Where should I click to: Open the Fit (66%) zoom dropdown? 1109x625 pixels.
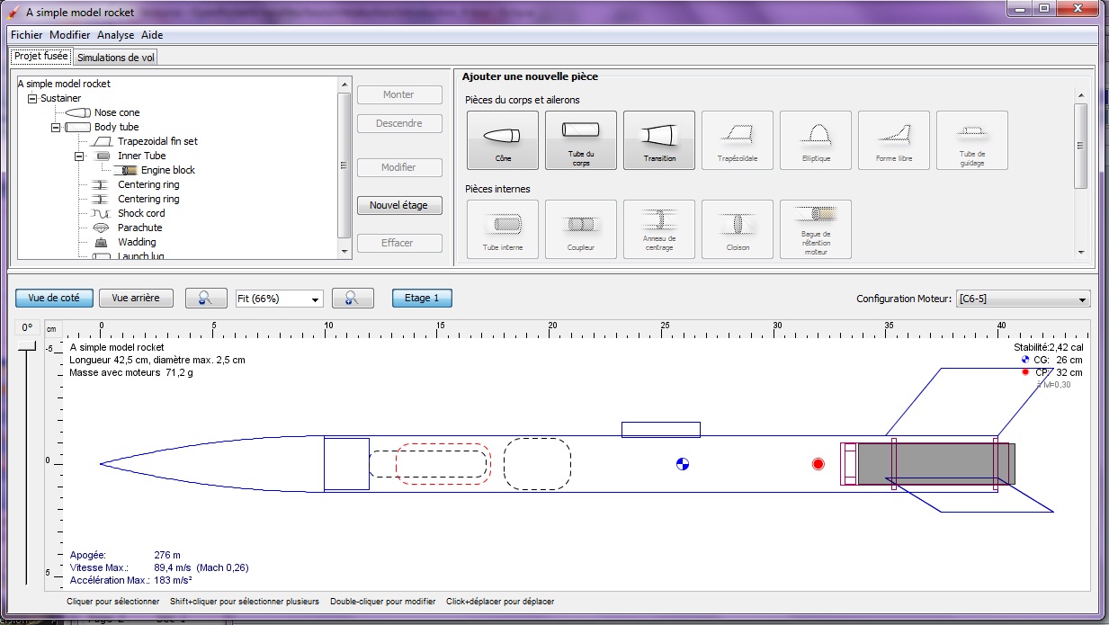[279, 299]
